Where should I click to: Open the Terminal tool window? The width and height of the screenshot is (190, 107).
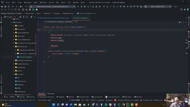(x=70, y=97)
